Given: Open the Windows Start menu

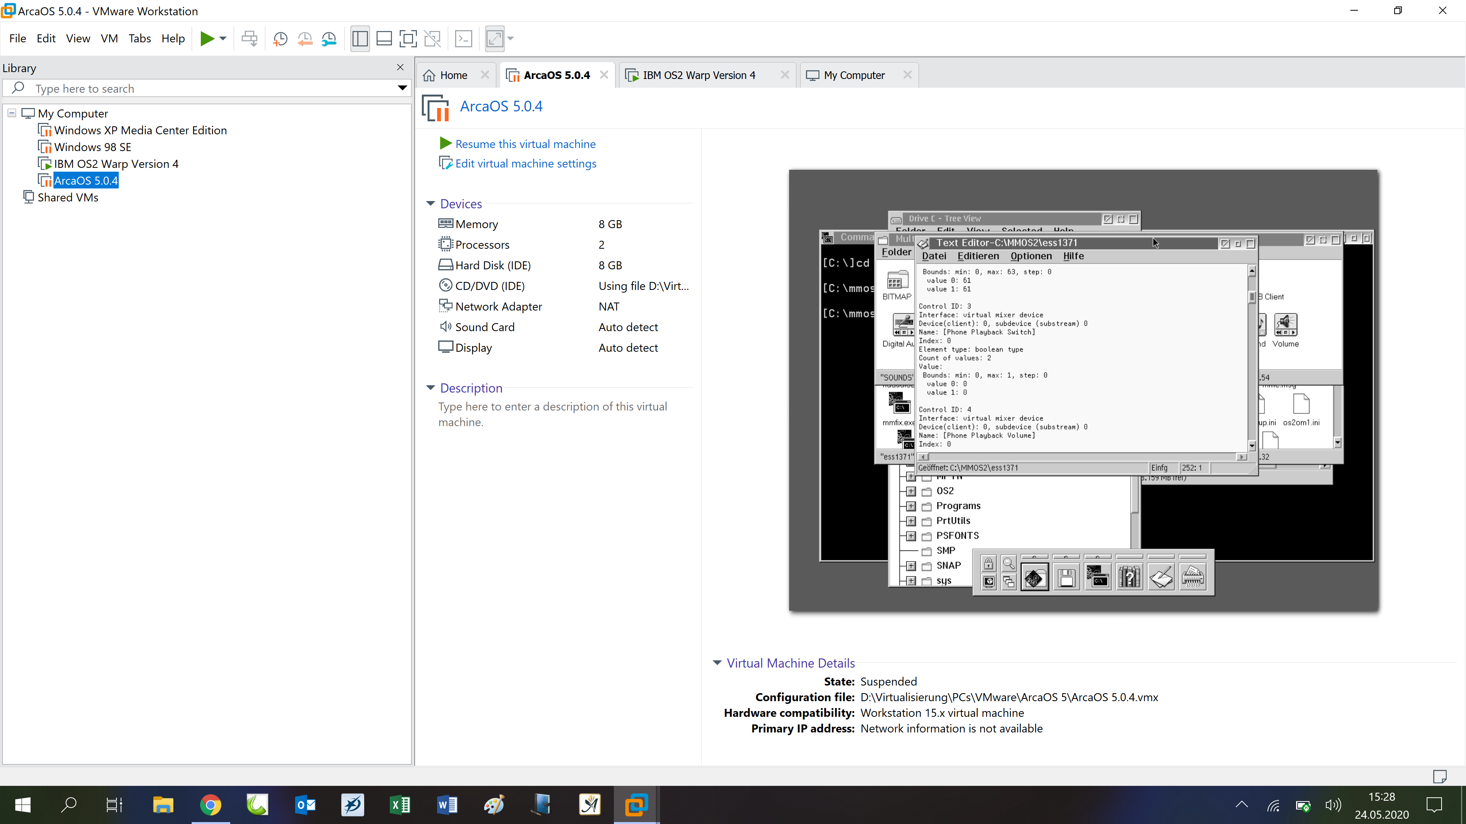Looking at the screenshot, I should coord(23,805).
